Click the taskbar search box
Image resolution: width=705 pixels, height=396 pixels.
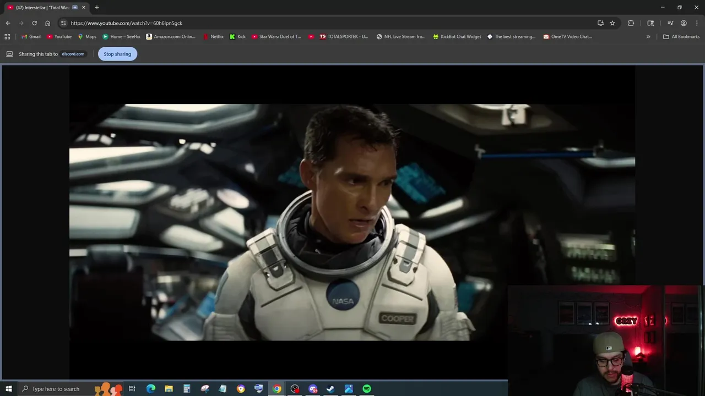coord(70,389)
